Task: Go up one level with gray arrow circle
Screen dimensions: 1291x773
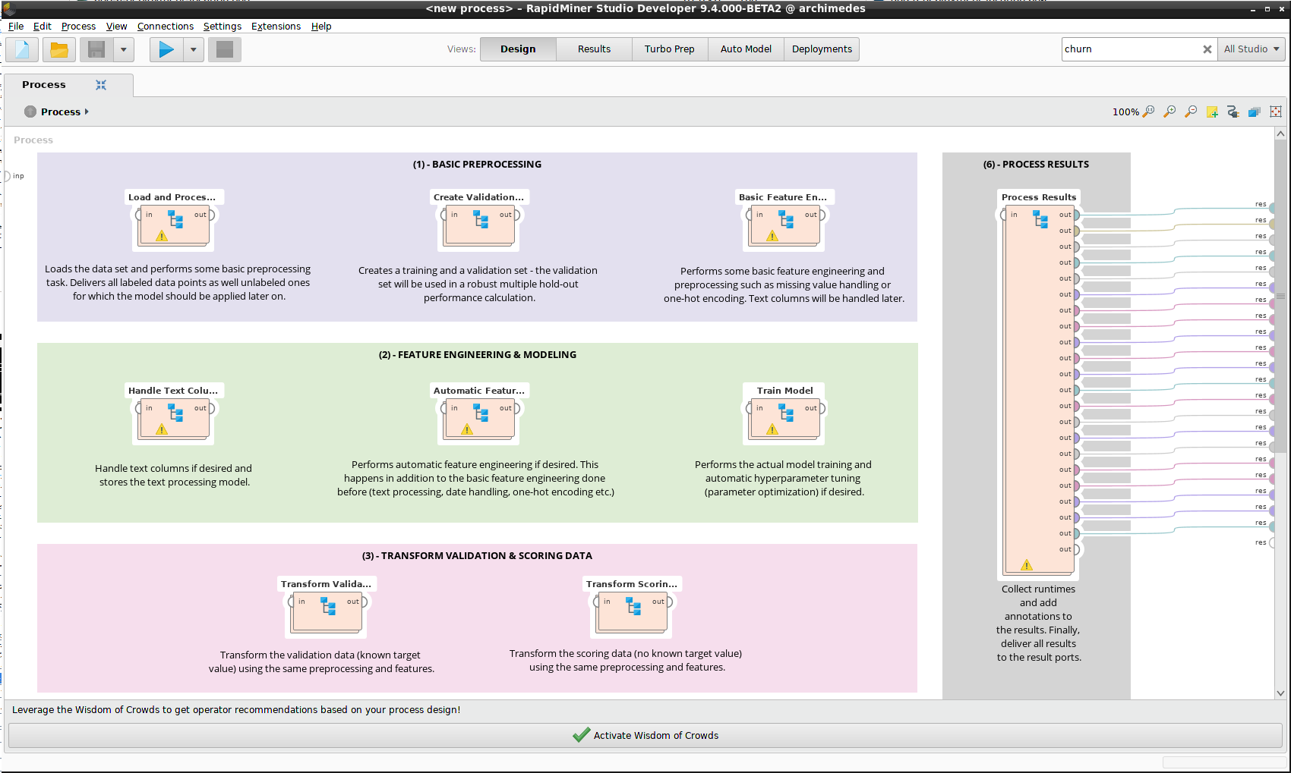Action: click(x=30, y=112)
